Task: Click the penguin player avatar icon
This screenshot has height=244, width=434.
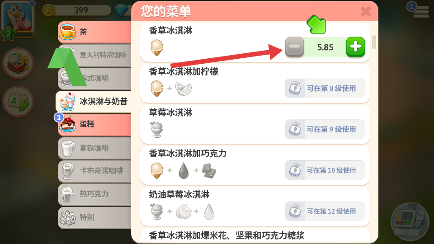Action: pos(18,17)
